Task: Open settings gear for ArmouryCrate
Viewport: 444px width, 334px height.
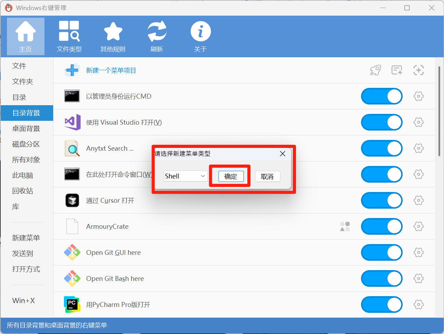Action: tap(419, 226)
